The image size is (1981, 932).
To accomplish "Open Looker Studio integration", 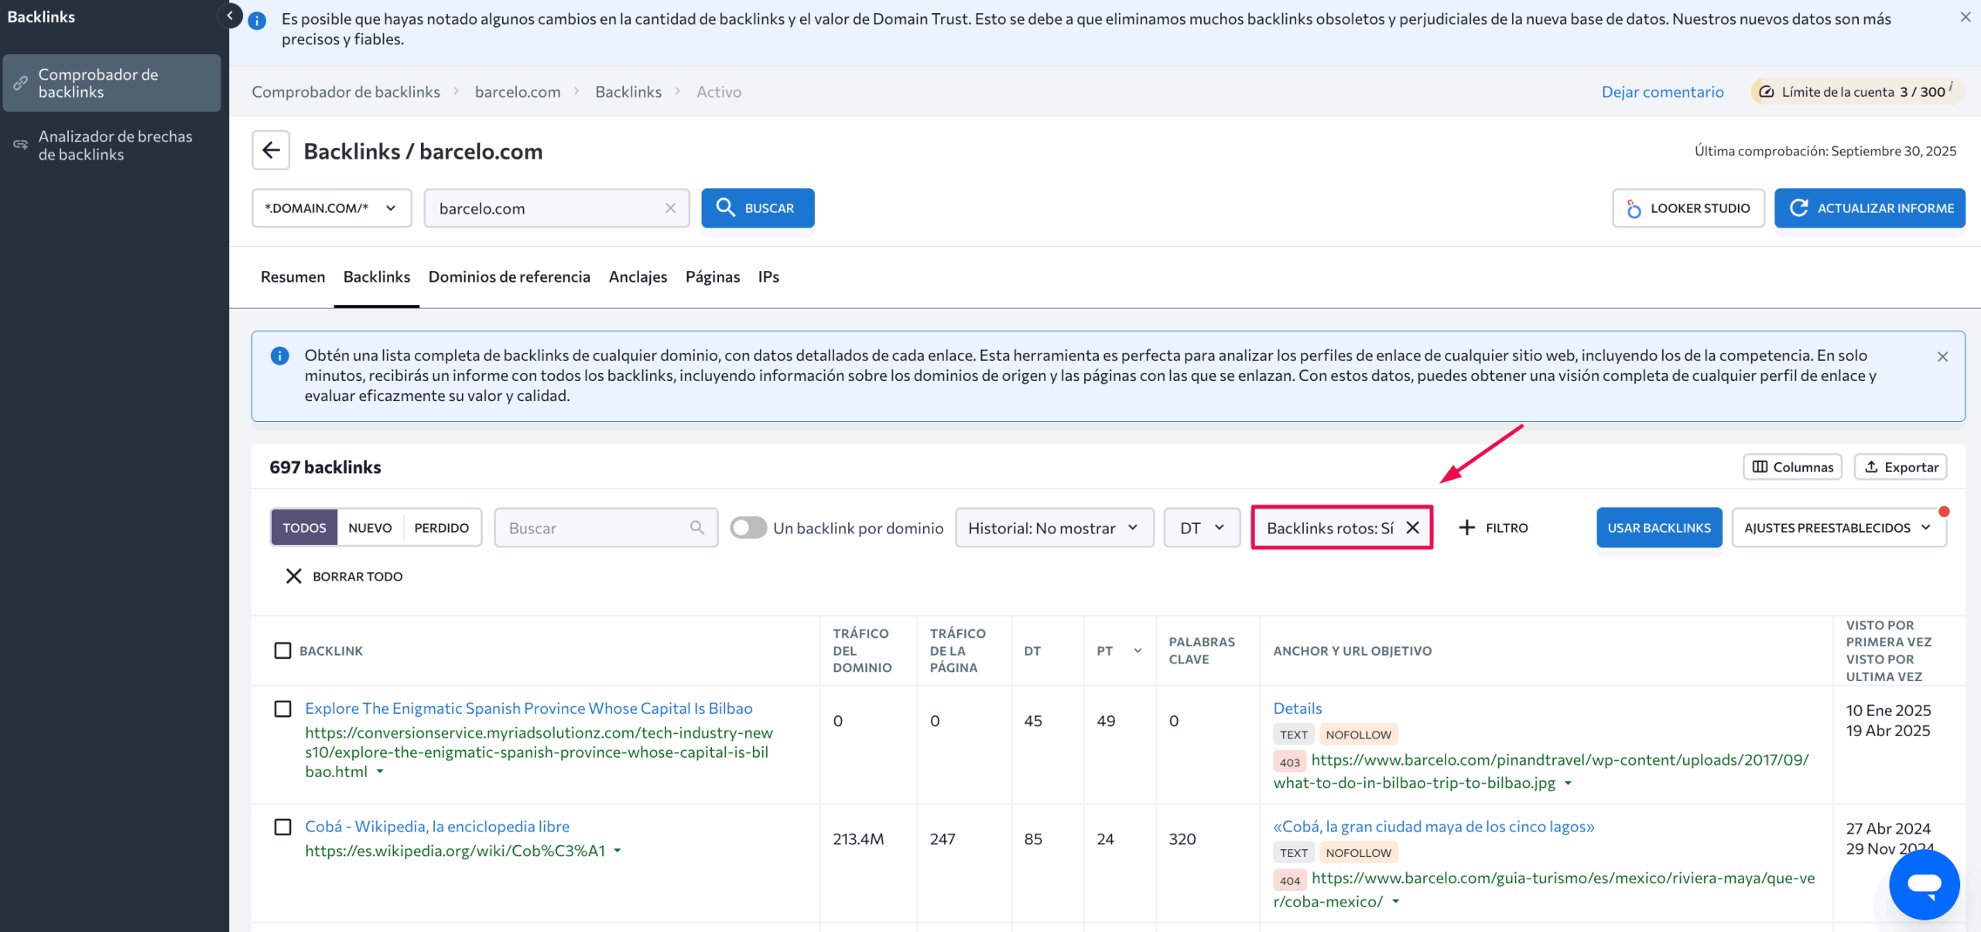I will [x=1688, y=208].
